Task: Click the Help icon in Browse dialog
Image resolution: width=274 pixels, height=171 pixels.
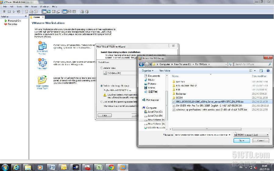Action: 268,71
